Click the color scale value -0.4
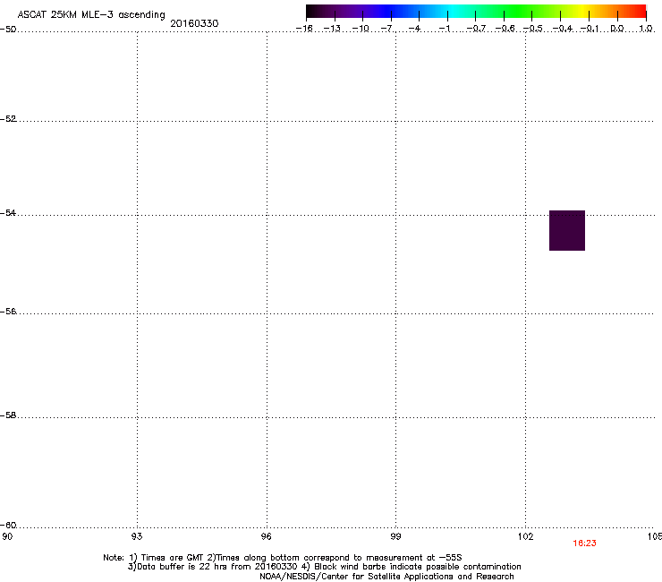 click(x=563, y=29)
